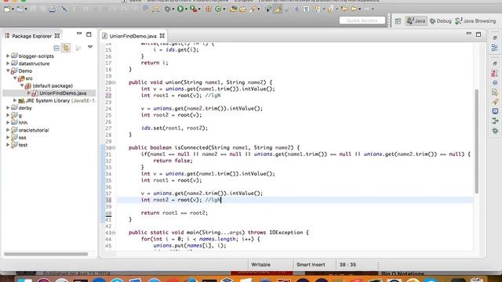Image resolution: width=502 pixels, height=282 pixels.
Task: Close the Package Explorer view tab
Action: point(57,36)
